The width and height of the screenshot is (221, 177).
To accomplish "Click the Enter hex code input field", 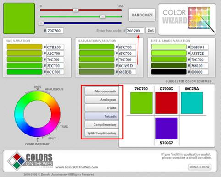I will click(x=135, y=31).
